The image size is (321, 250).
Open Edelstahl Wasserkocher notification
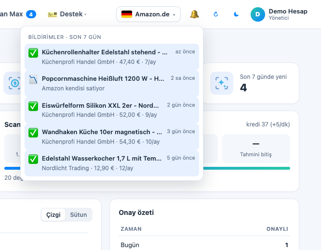[x=112, y=163]
